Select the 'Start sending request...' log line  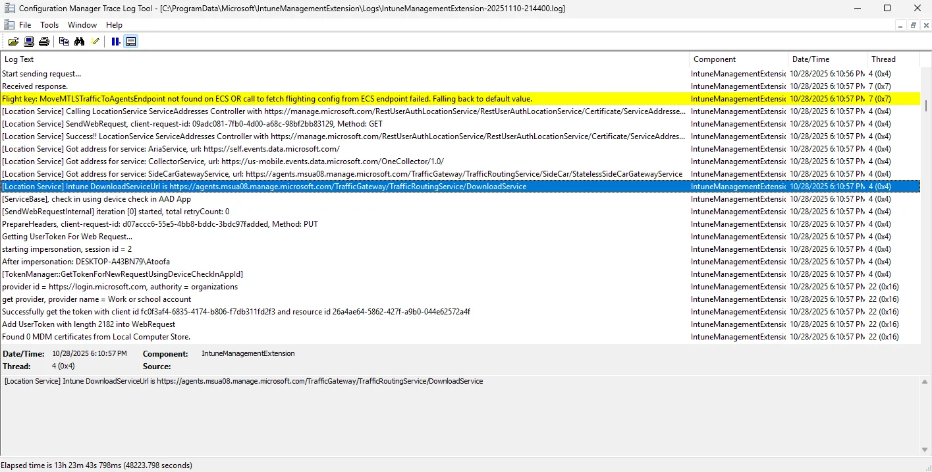pos(460,74)
